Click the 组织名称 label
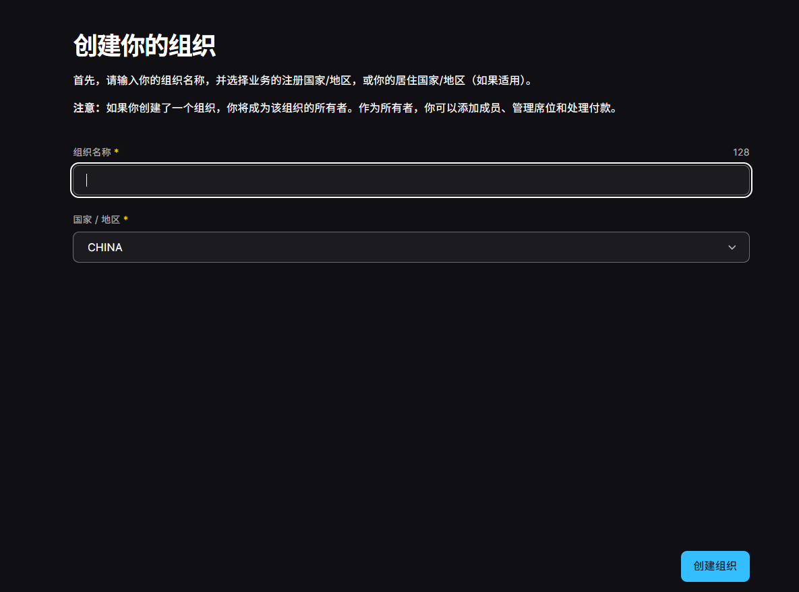Screen dimensions: 799x592 tap(92, 152)
